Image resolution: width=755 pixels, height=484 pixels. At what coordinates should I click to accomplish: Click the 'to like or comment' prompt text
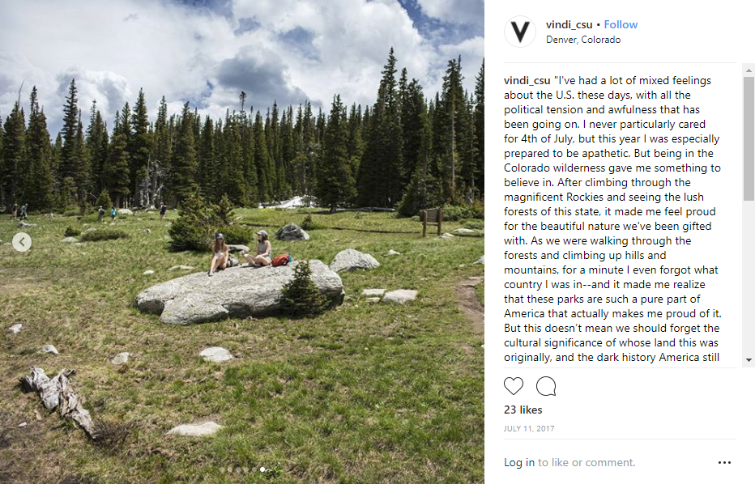pos(587,463)
